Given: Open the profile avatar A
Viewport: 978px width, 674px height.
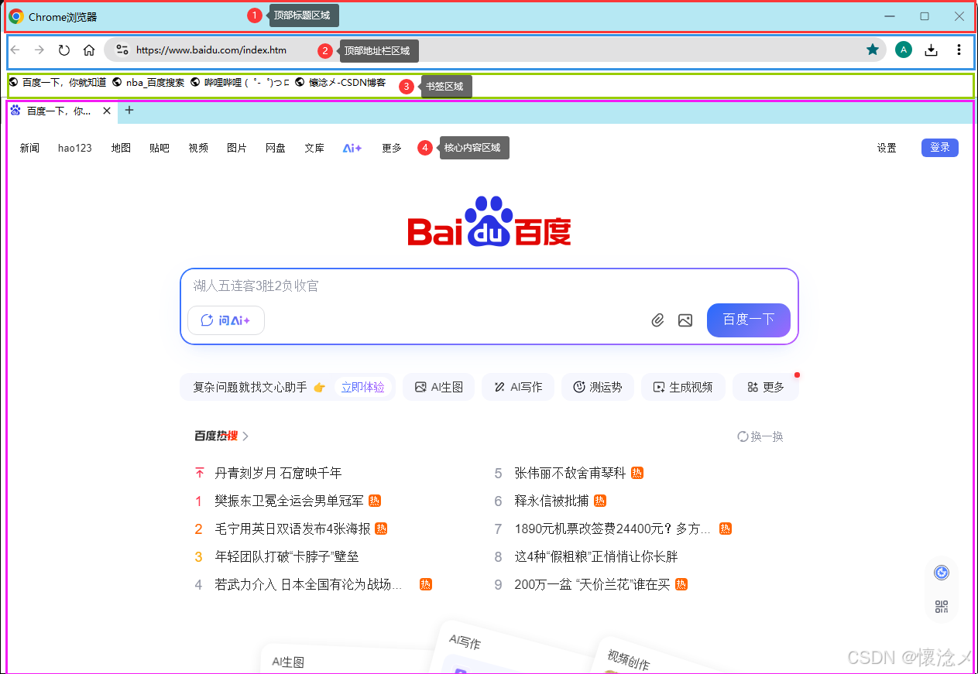Looking at the screenshot, I should [904, 50].
